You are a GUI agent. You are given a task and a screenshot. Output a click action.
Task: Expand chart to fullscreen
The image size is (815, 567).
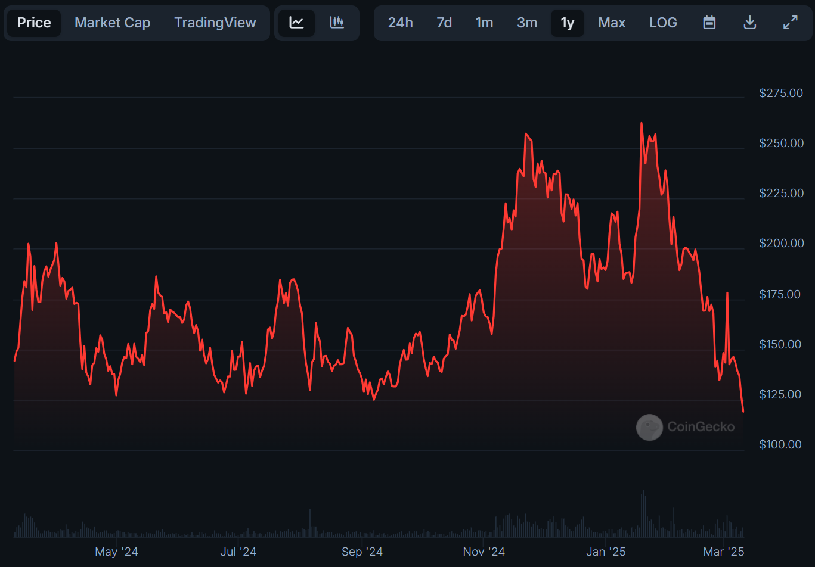pyautogui.click(x=791, y=23)
